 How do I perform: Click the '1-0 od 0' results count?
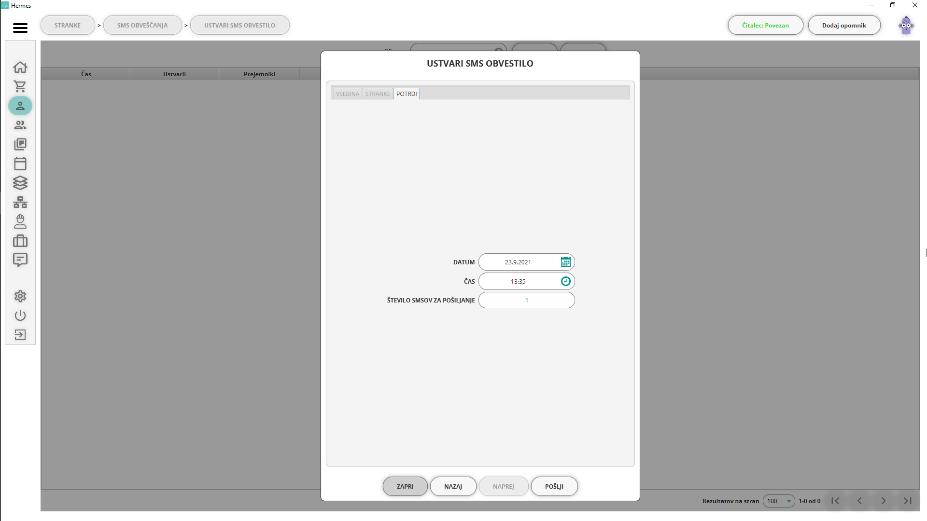click(810, 501)
